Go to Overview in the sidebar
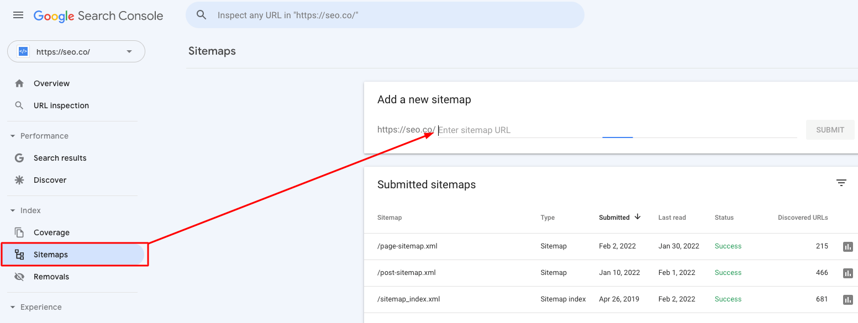 click(x=51, y=83)
